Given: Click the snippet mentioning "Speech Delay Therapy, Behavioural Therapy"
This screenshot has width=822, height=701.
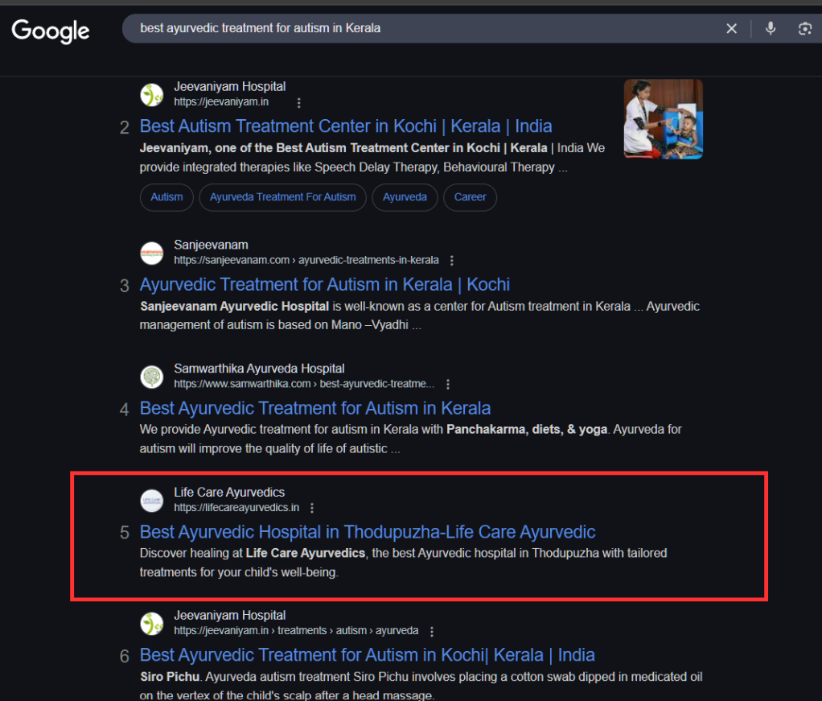Looking at the screenshot, I should click(x=372, y=158).
